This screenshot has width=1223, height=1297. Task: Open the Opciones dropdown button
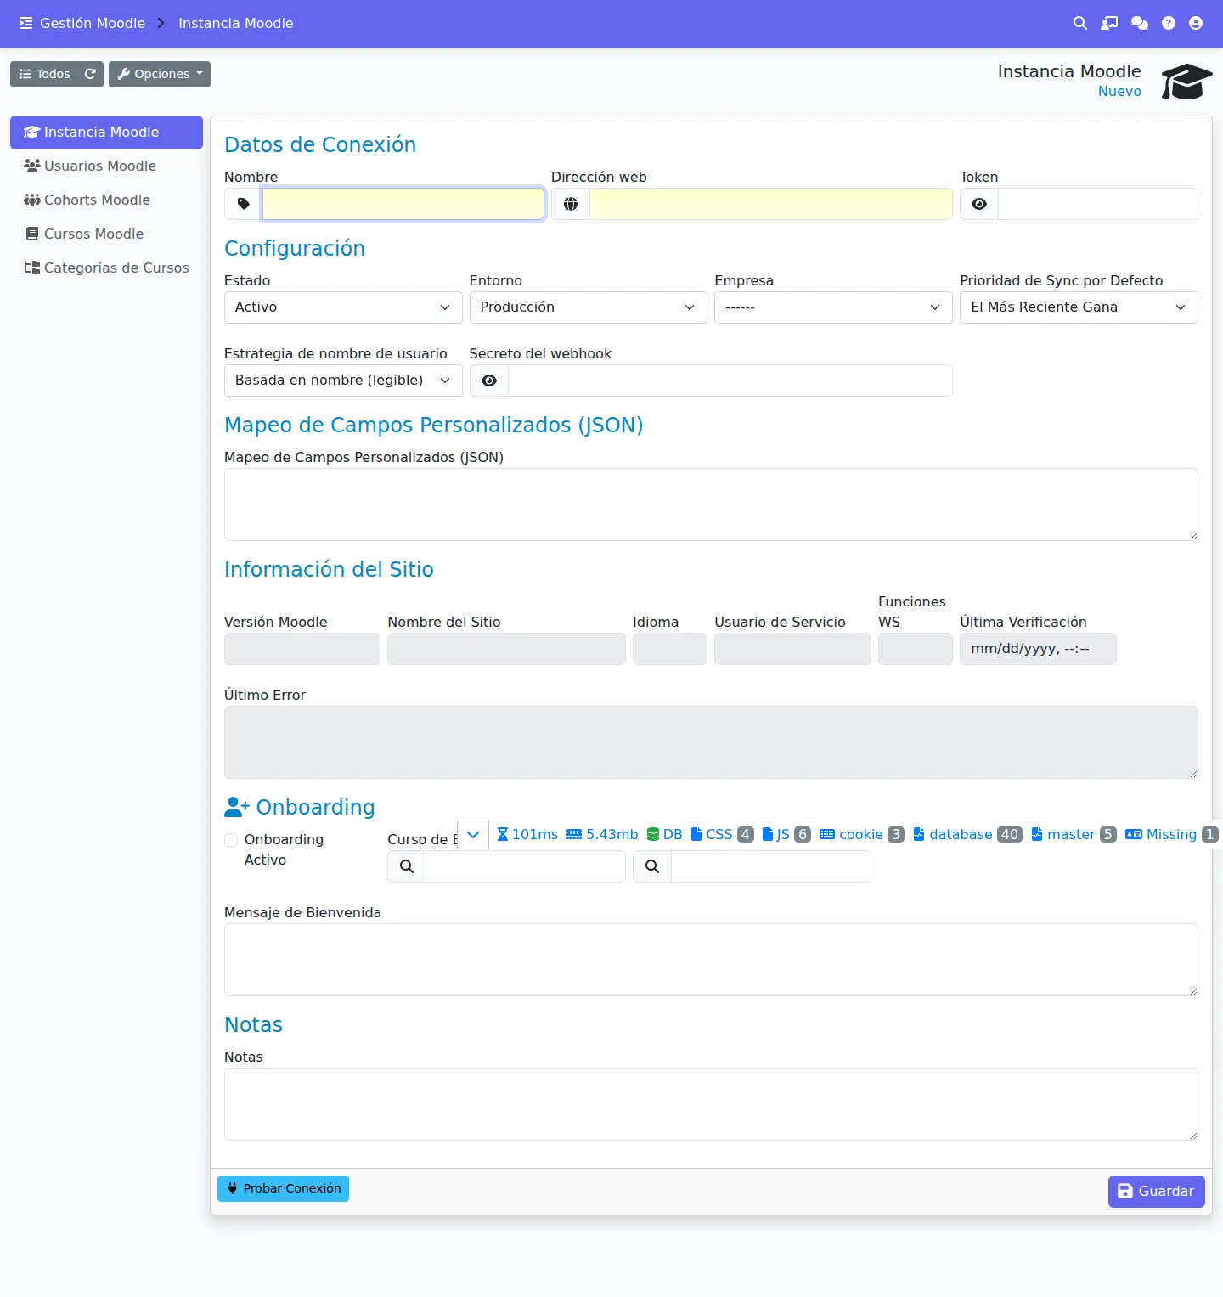[160, 74]
